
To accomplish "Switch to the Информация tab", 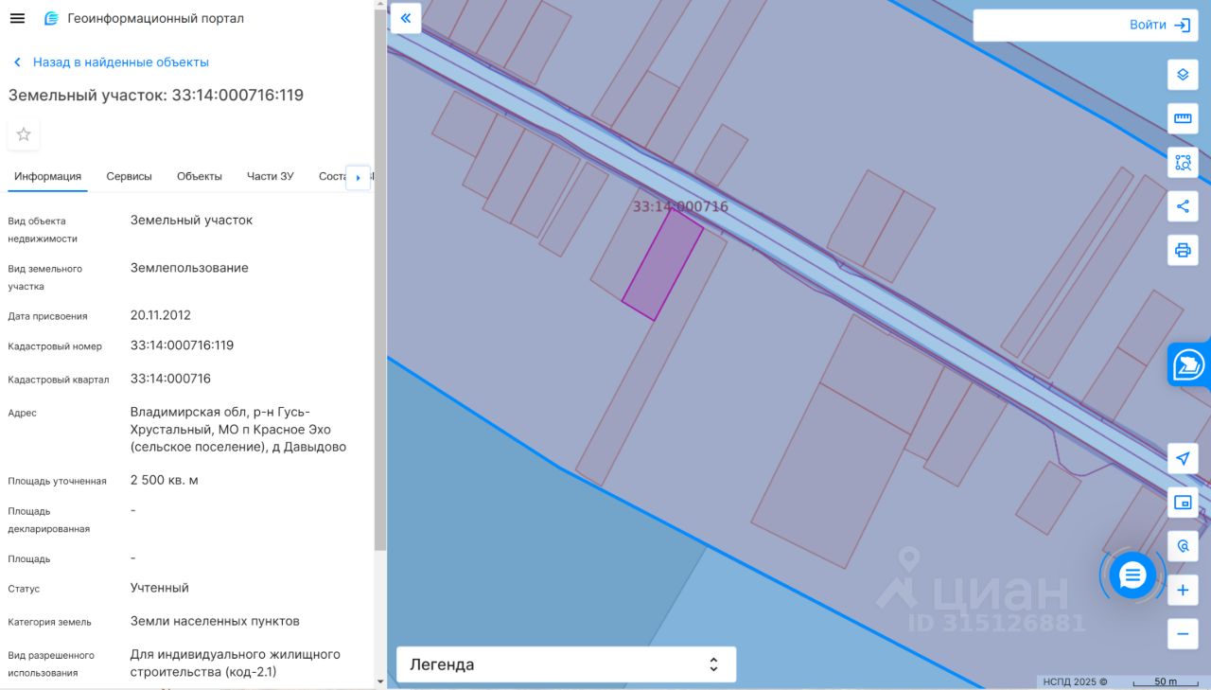I will click(47, 176).
